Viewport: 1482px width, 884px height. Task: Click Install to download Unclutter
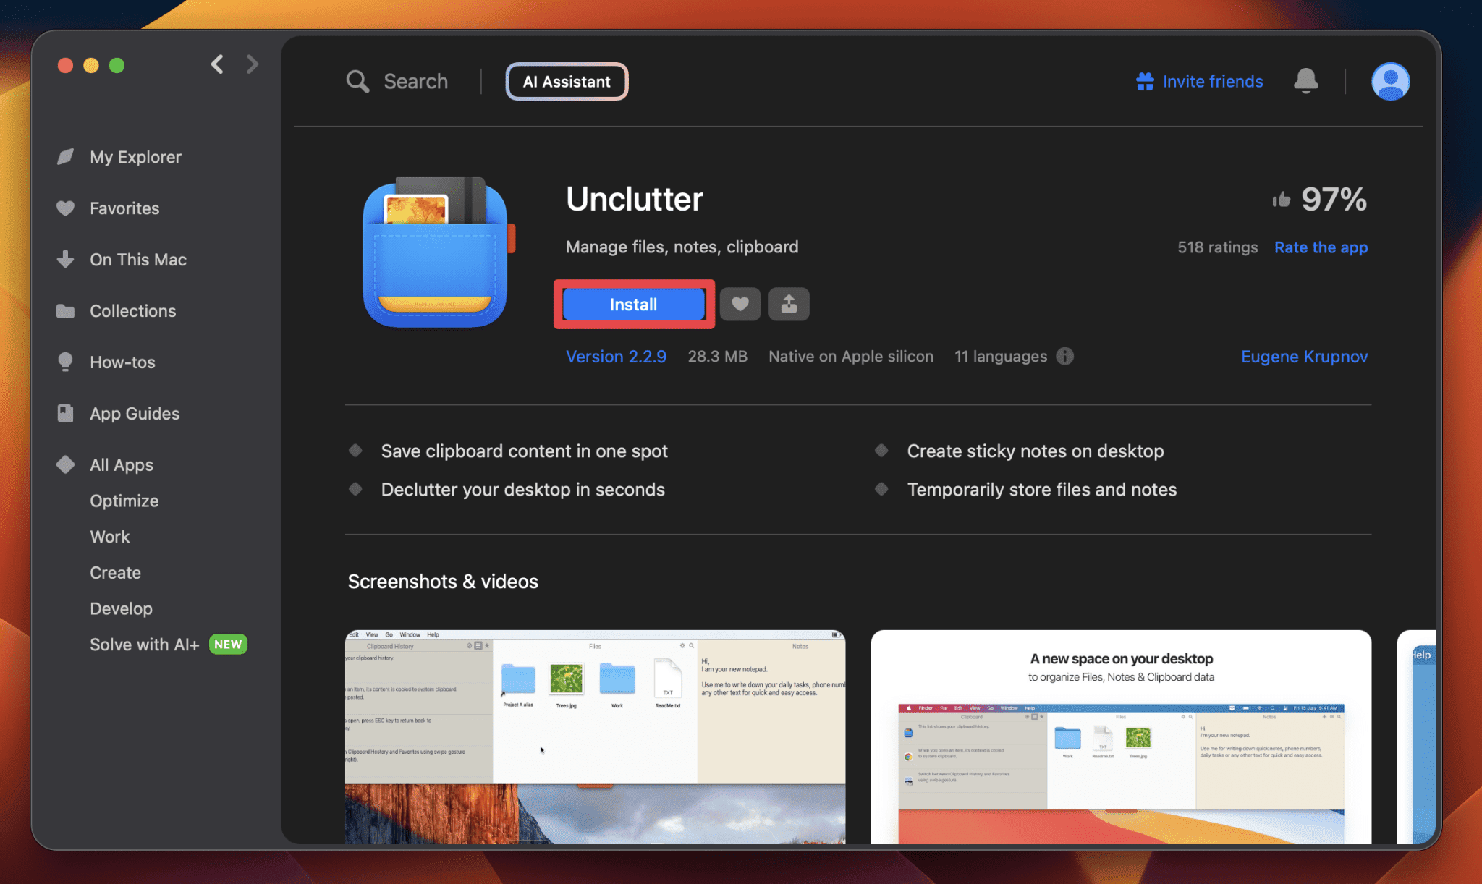click(x=632, y=303)
